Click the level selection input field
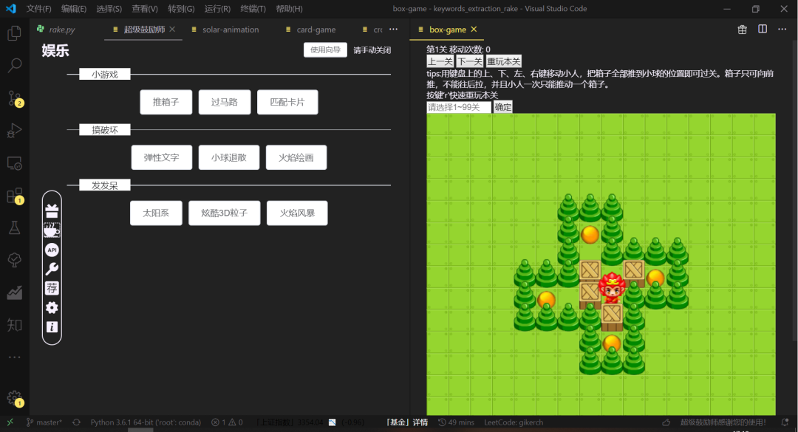Image resolution: width=798 pixels, height=432 pixels. 459,107
